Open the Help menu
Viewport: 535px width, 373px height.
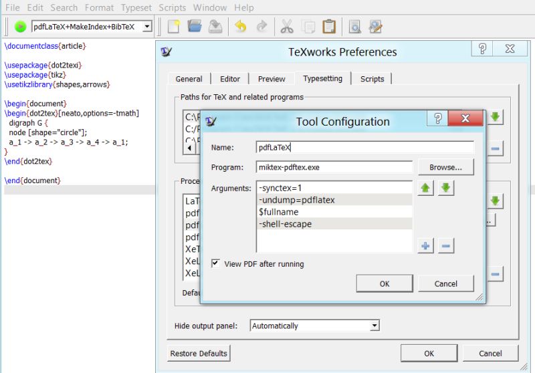[x=244, y=7]
